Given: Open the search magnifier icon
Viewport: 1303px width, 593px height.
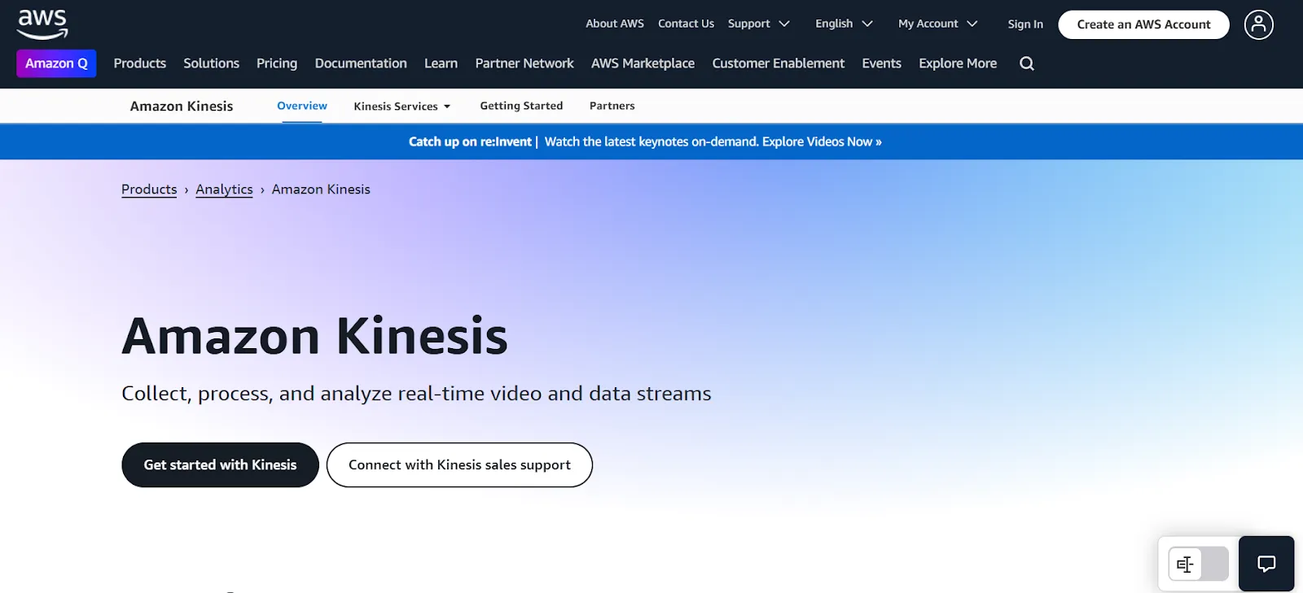Looking at the screenshot, I should 1027,63.
